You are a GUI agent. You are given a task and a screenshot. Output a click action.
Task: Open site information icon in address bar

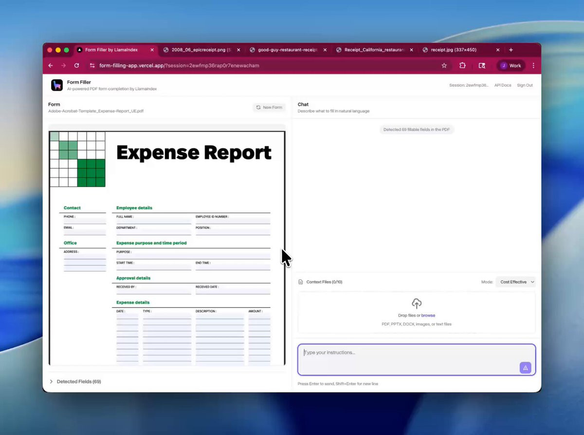pyautogui.click(x=92, y=65)
